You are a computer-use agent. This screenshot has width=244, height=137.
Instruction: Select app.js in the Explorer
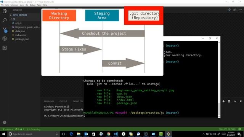[18, 23]
